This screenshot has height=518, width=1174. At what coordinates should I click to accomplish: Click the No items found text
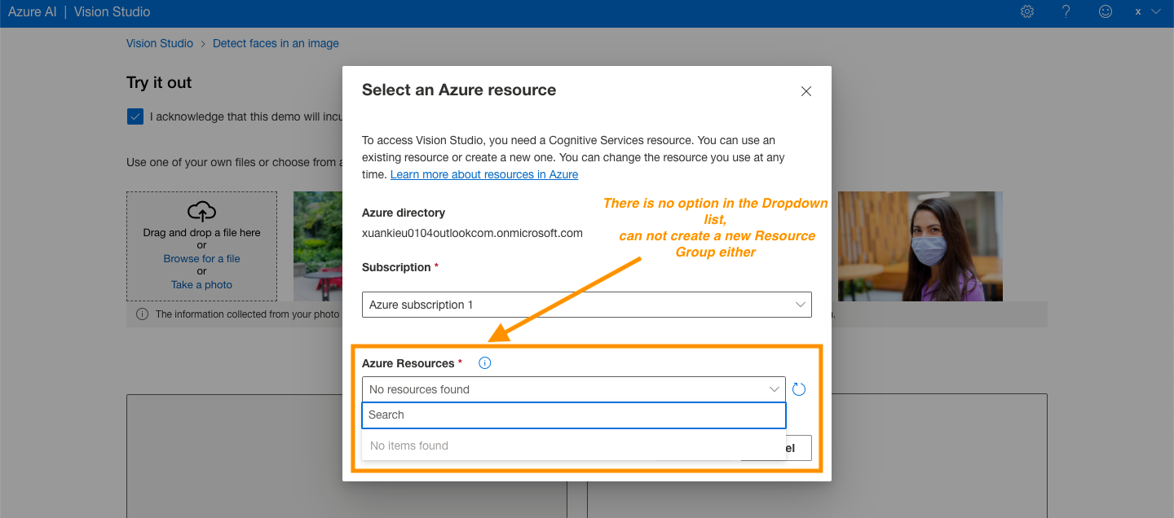tap(409, 446)
